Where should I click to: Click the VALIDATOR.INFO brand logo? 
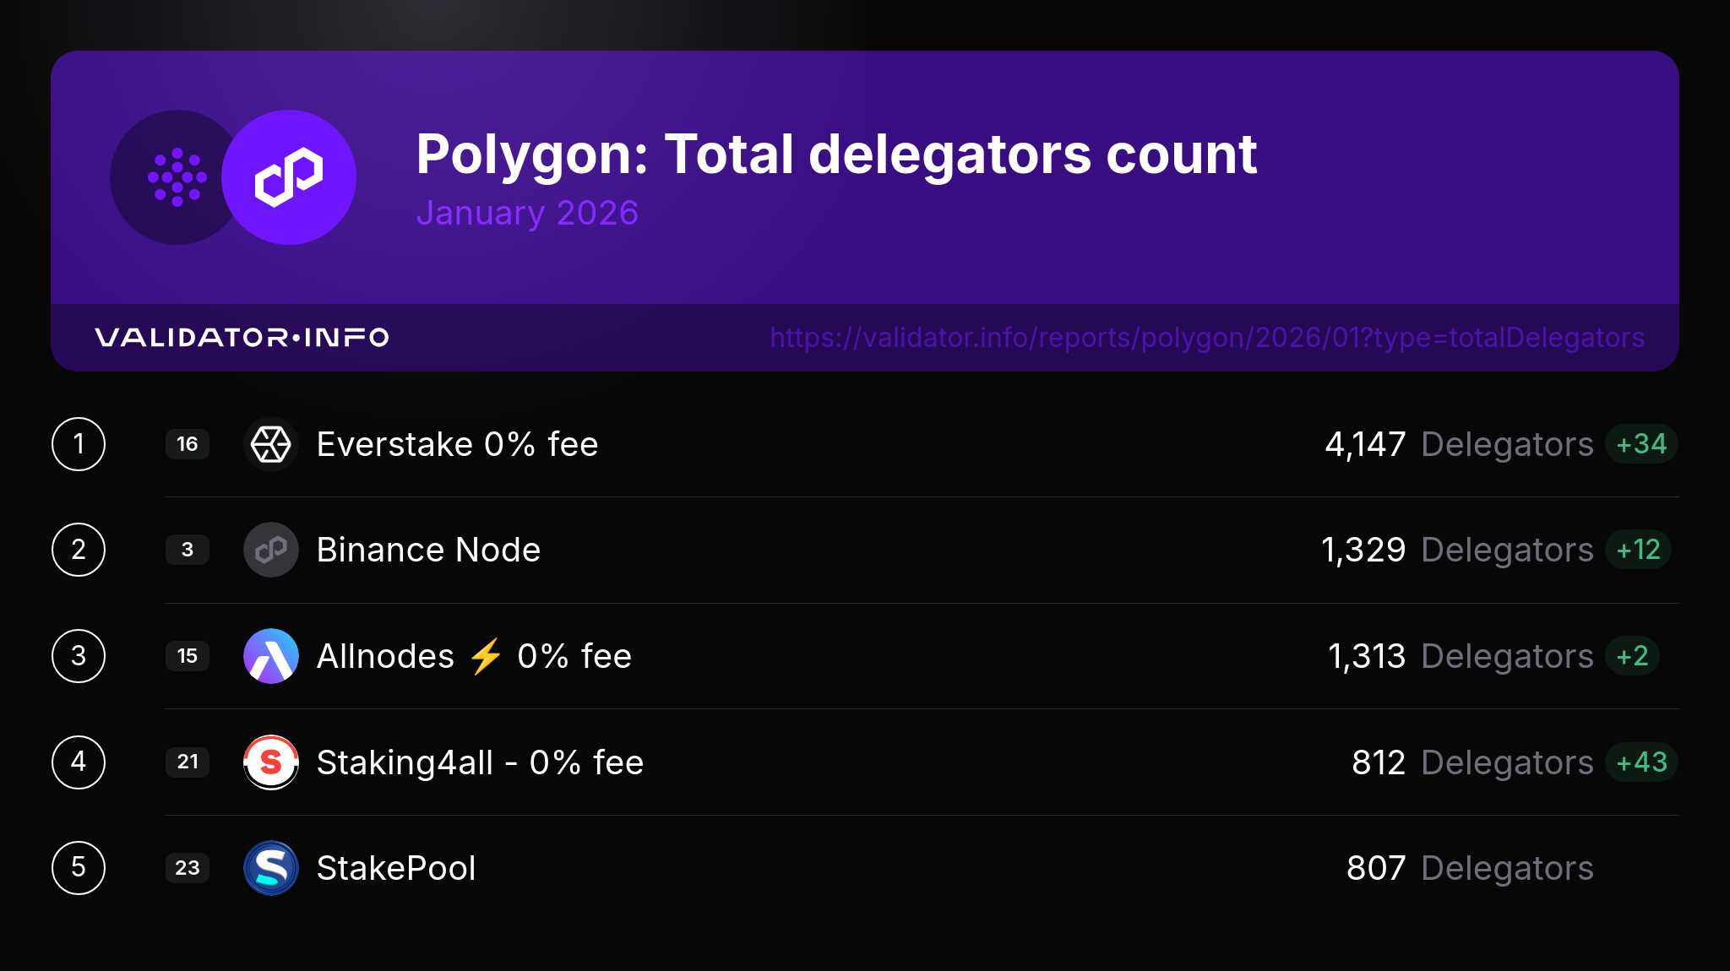coord(242,338)
